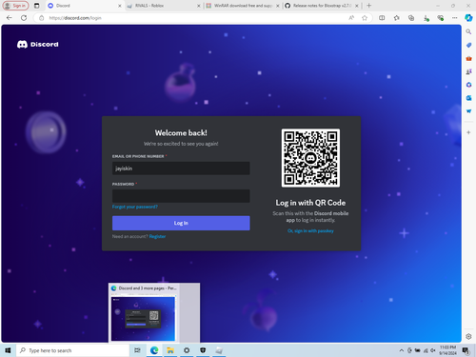Click the Discord logo at top left
Screen dimensions: 476x357
tap(38, 45)
